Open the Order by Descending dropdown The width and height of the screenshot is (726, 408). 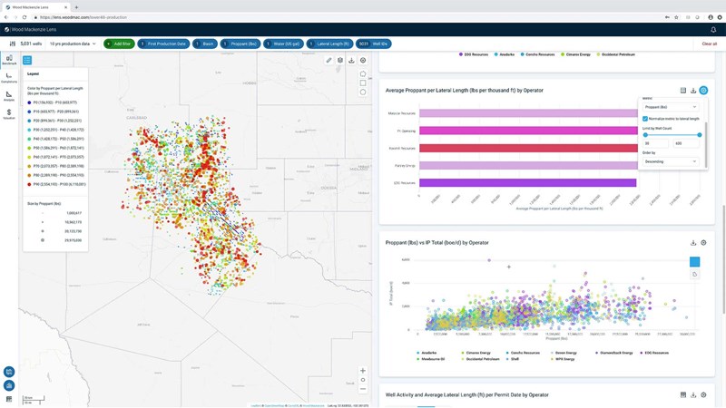pos(671,161)
